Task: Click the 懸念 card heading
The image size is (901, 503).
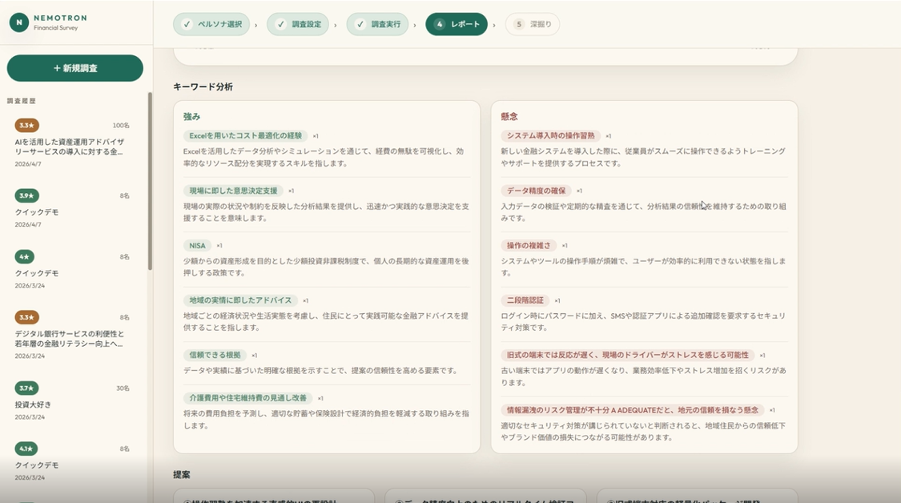Action: pos(509,117)
